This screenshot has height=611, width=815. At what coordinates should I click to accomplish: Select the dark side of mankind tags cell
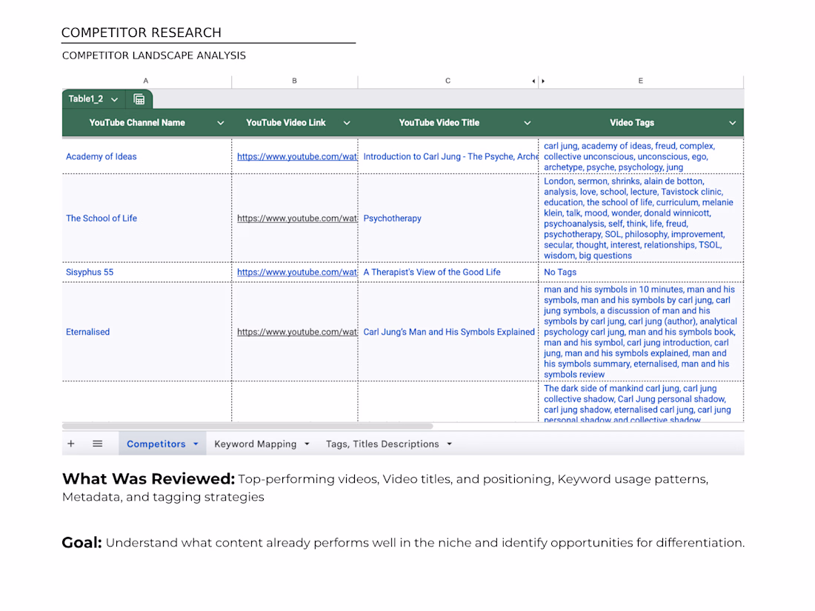click(641, 401)
